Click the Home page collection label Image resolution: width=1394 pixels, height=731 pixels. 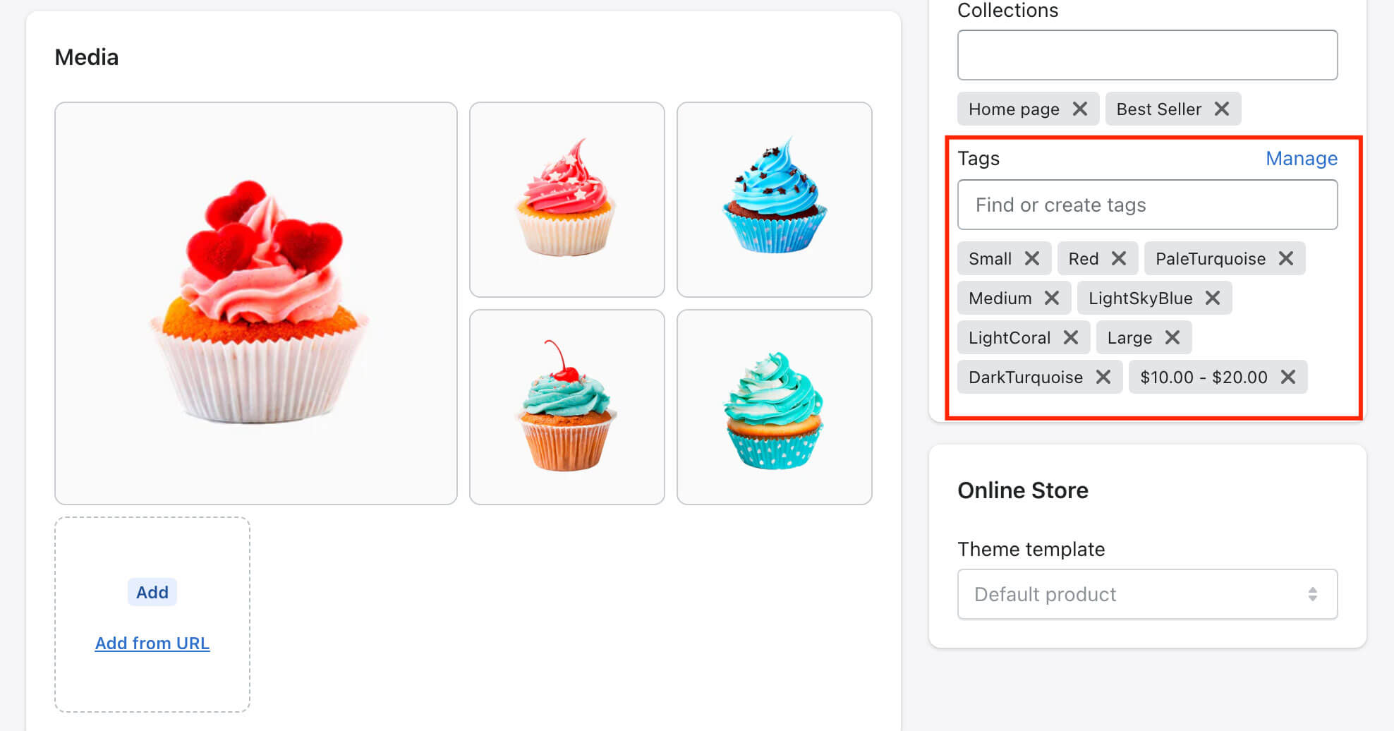1014,109
